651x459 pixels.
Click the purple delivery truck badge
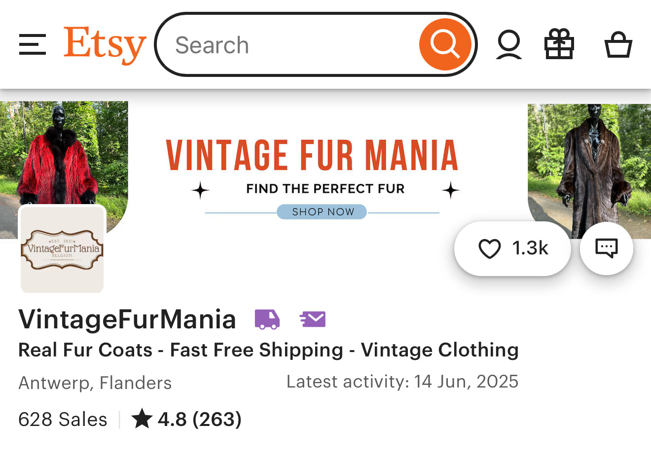pos(267,319)
